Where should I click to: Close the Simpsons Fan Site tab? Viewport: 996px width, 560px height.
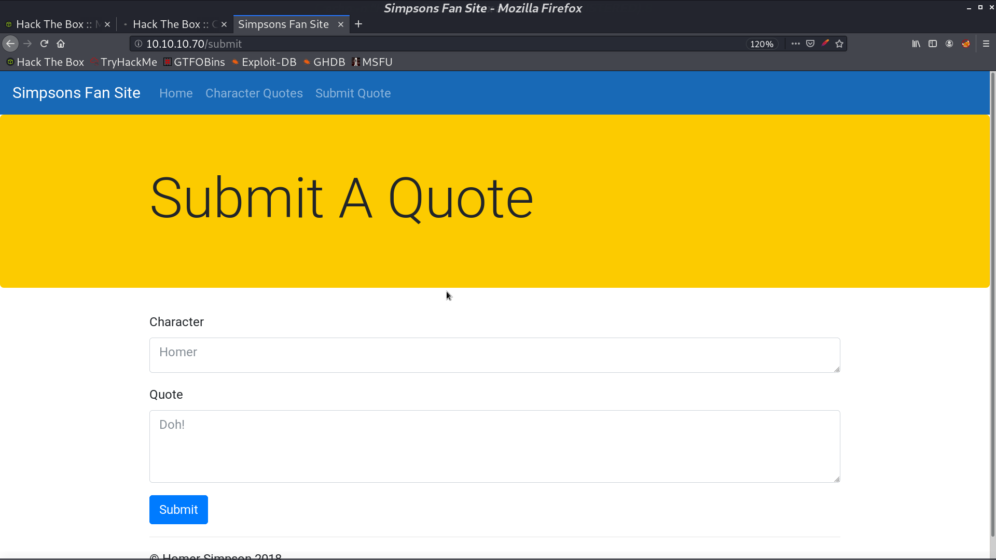pyautogui.click(x=341, y=24)
